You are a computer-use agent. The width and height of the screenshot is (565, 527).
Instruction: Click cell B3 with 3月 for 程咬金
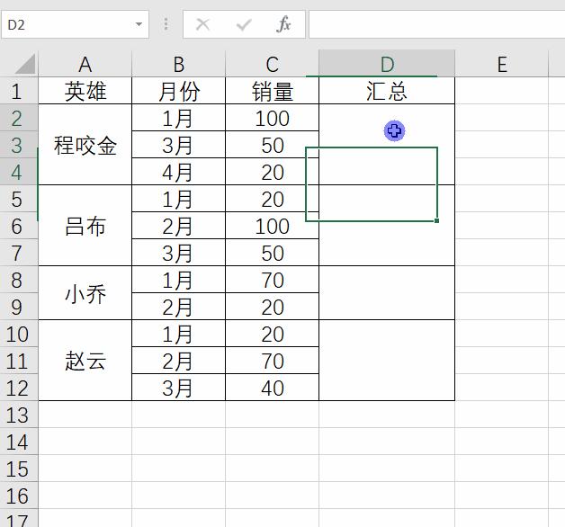click(179, 145)
